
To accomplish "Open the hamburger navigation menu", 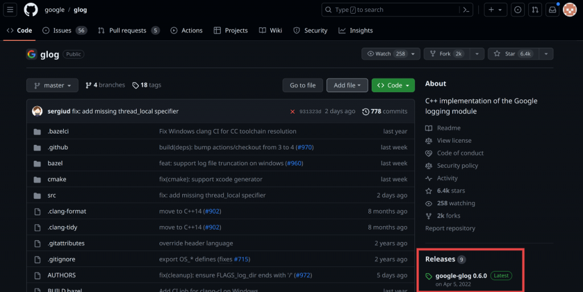I will [x=10, y=10].
